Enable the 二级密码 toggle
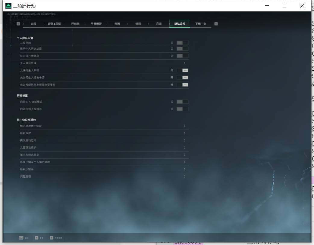Screen dimensions: 314x245 click(182, 43)
